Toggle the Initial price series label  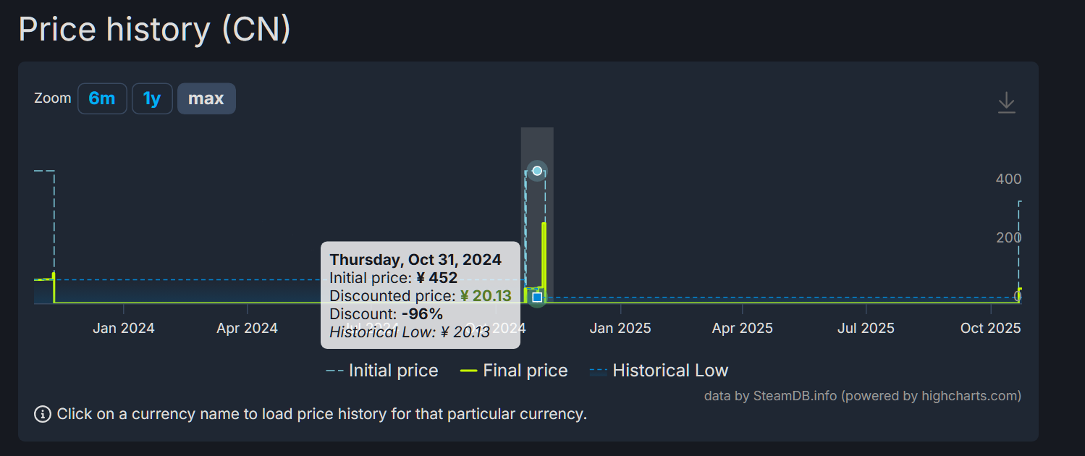tap(393, 371)
